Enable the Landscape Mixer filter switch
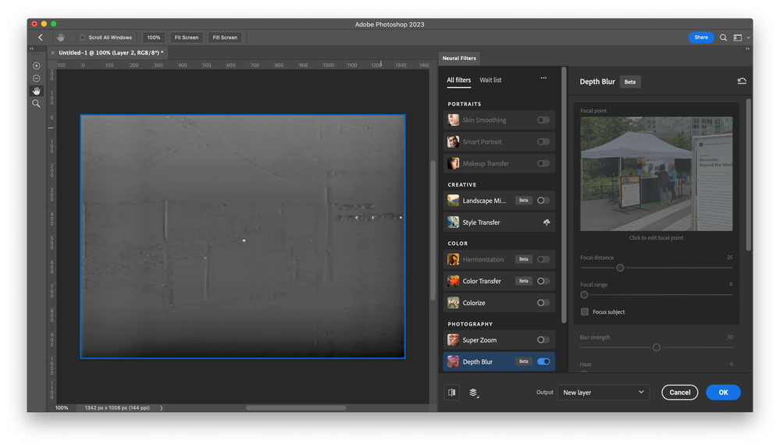This screenshot has height=448, width=780. coord(543,201)
